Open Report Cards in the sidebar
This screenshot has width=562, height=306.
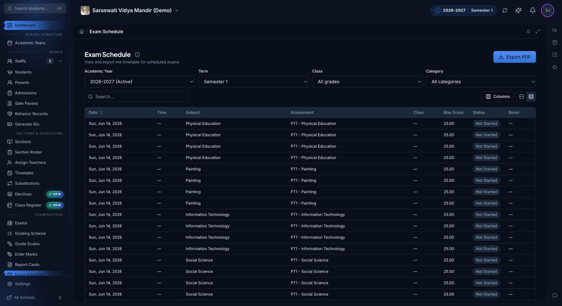coord(35,264)
